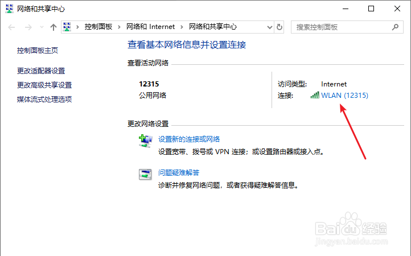
Task: Open 问题疑难解答 link
Action: 179,173
